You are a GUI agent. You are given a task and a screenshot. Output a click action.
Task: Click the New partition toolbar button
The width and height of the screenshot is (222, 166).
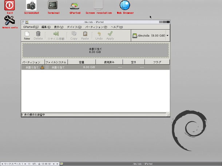coord(27,36)
